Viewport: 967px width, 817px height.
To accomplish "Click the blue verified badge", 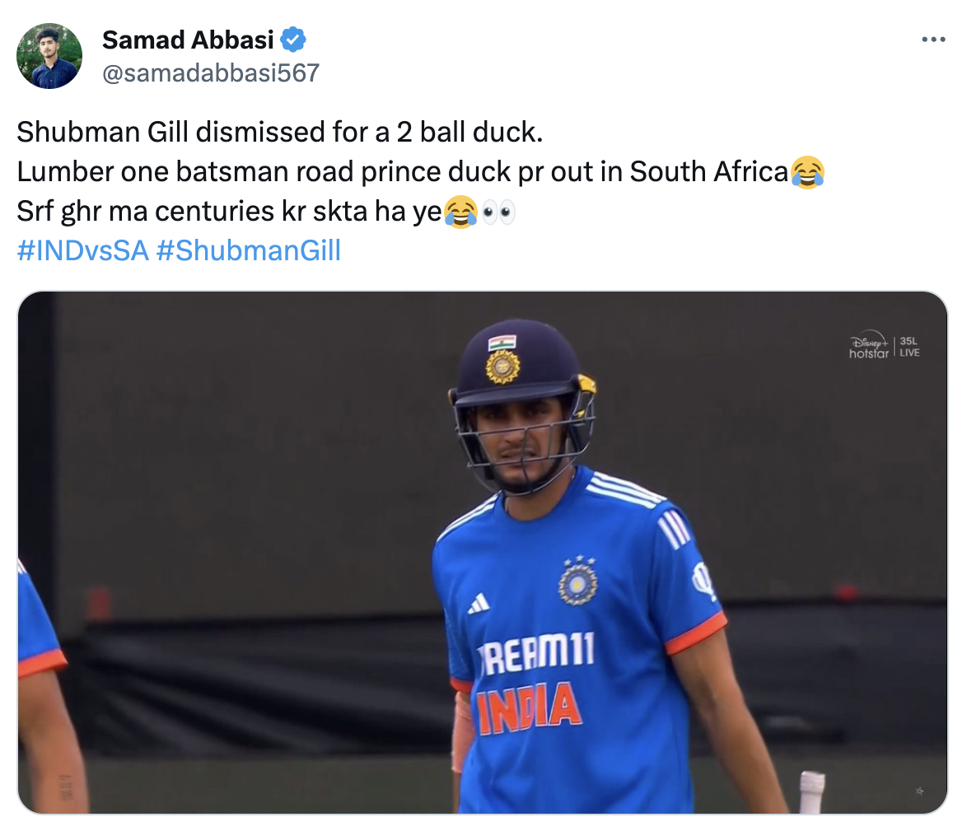I will tap(294, 39).
